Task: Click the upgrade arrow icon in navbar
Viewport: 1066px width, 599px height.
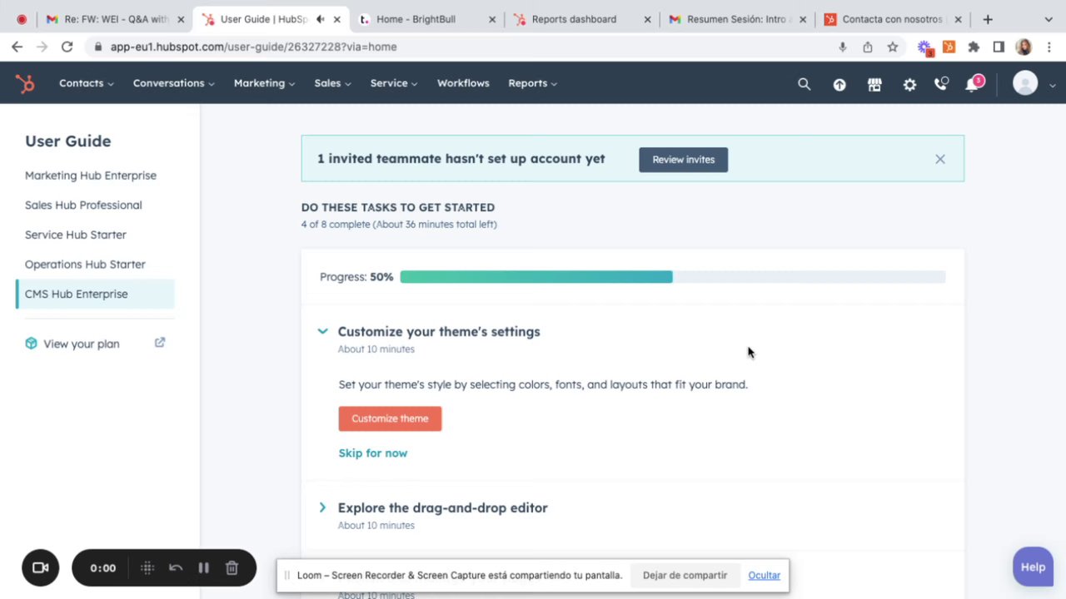Action: [839, 84]
